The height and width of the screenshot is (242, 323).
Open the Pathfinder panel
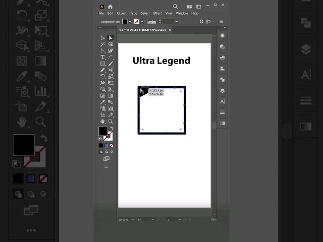click(x=222, y=80)
